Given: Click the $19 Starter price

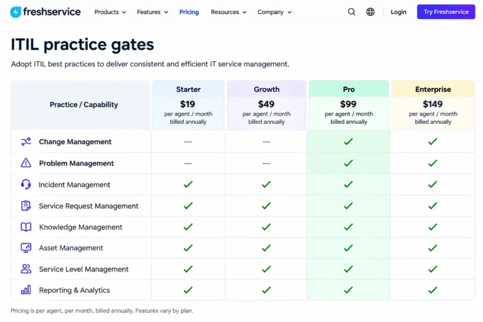Looking at the screenshot, I should click(188, 104).
